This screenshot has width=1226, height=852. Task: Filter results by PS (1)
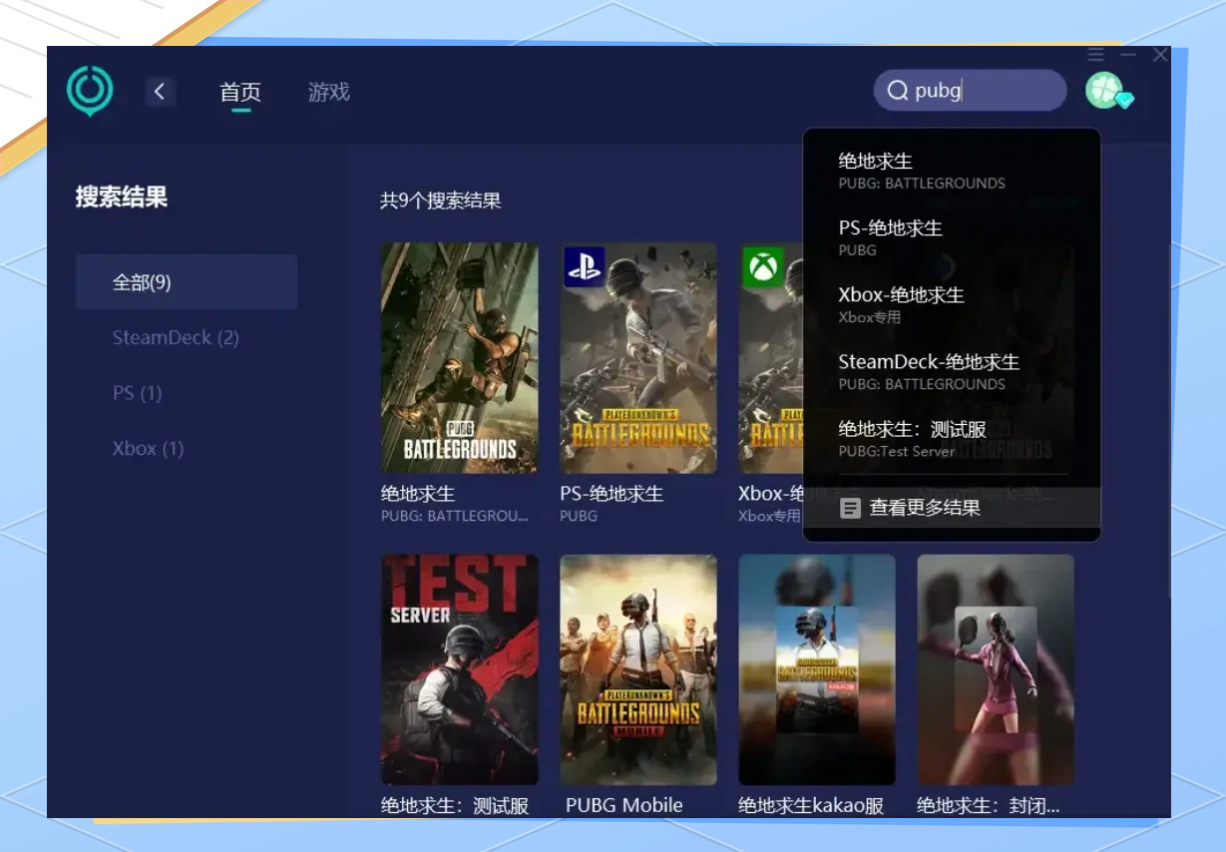pos(137,393)
